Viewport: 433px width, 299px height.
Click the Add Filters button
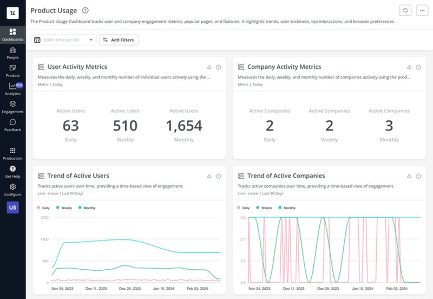(119, 40)
